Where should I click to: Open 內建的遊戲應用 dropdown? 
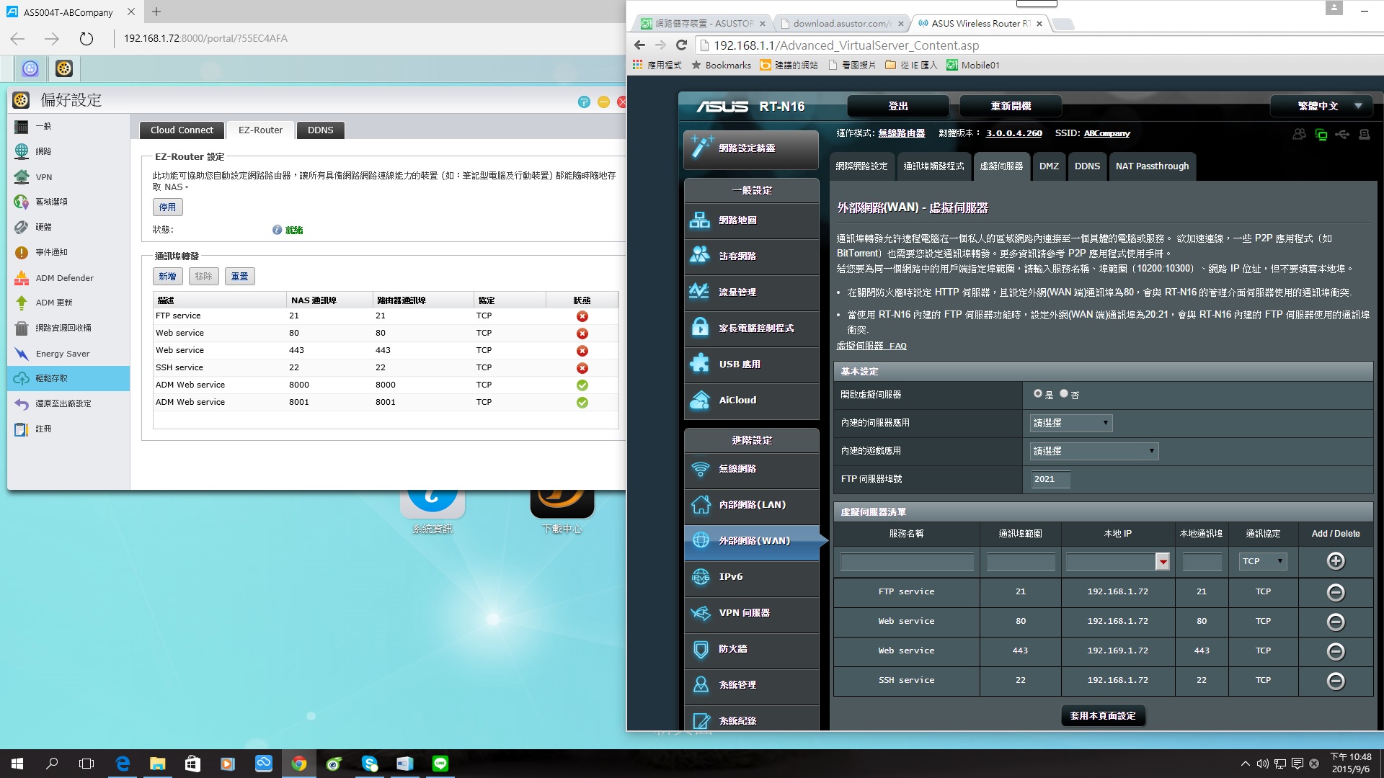pos(1094,451)
